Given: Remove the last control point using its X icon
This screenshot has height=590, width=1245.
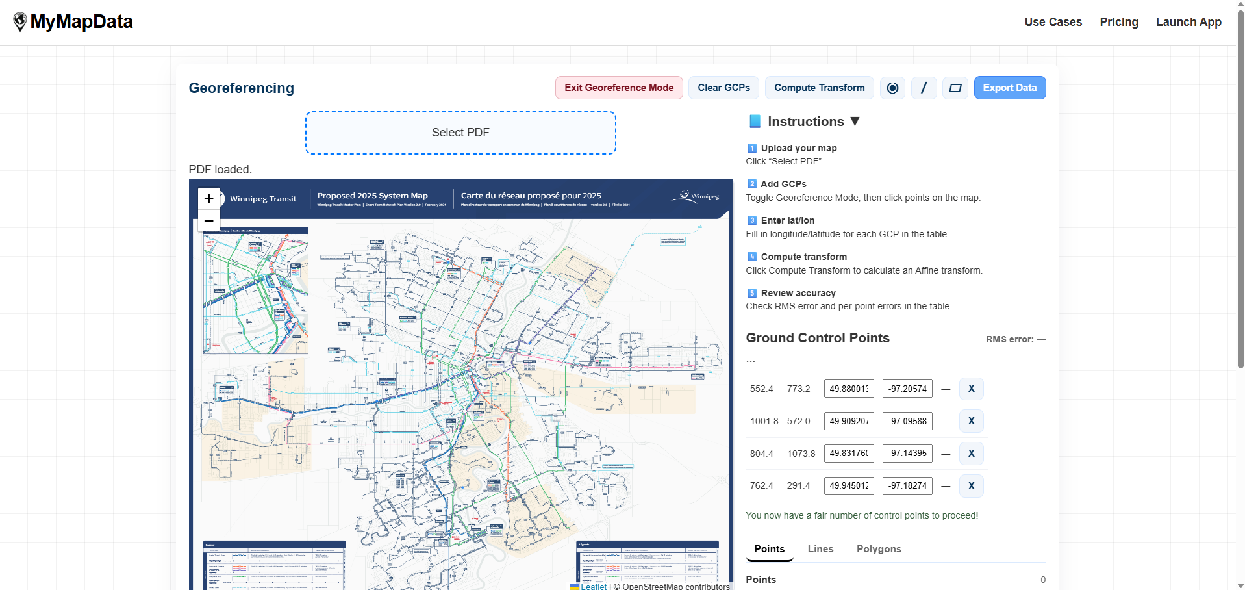Looking at the screenshot, I should (971, 485).
